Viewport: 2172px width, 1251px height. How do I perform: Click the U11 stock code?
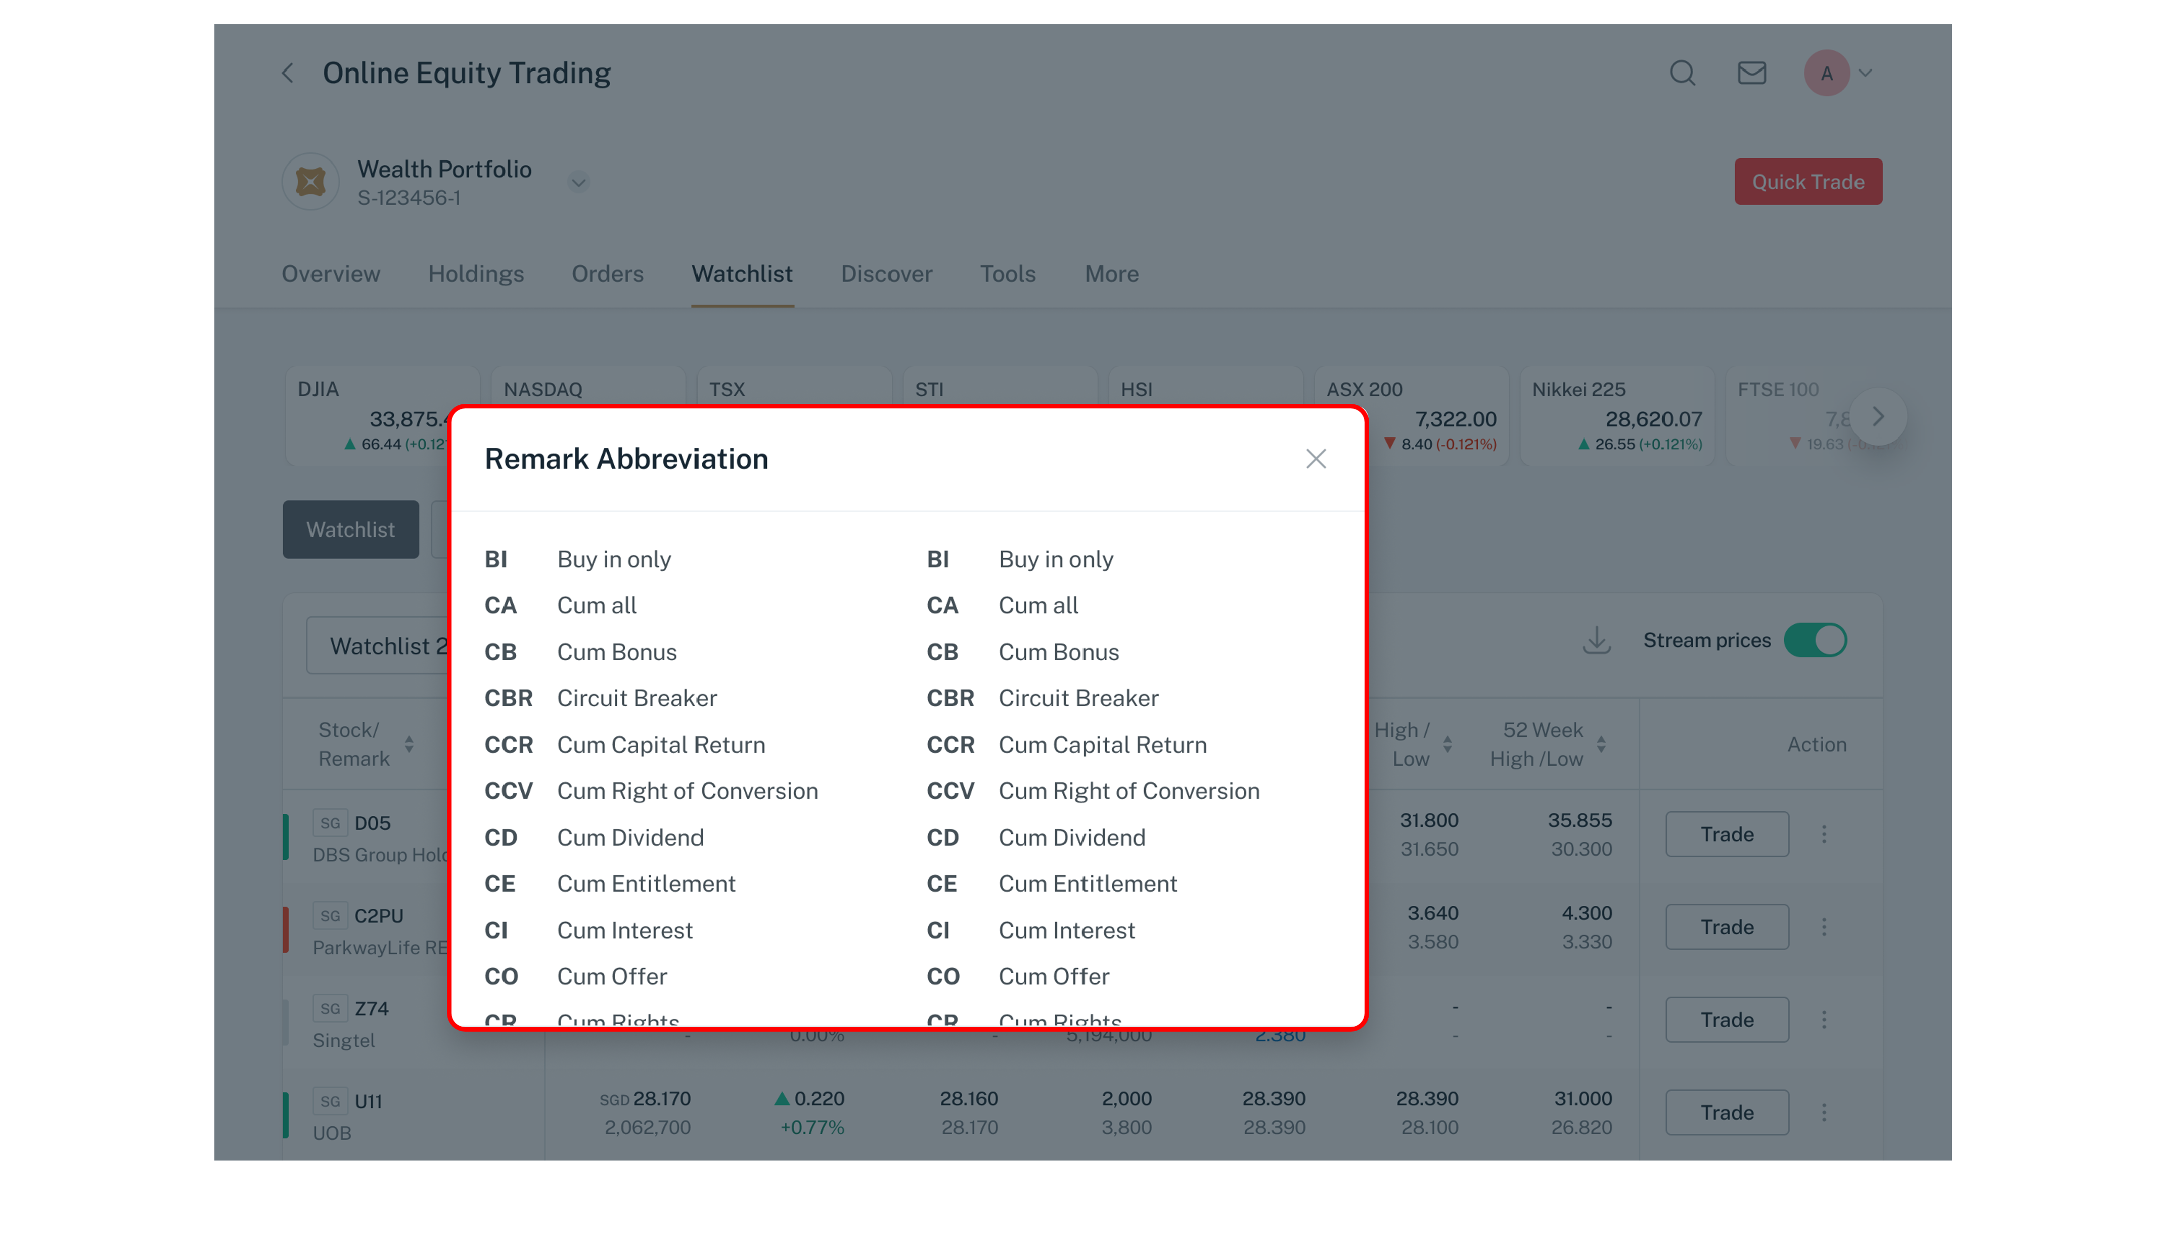click(x=368, y=1101)
